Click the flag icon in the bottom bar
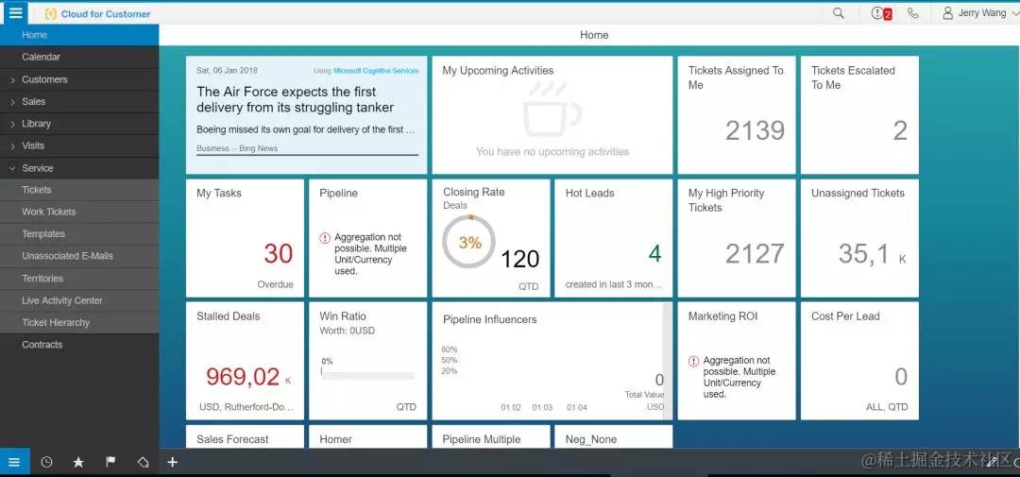This screenshot has height=477, width=1020. click(x=110, y=462)
